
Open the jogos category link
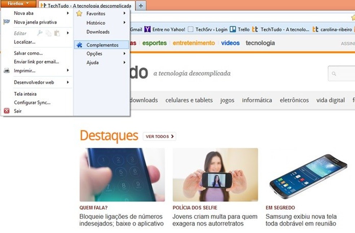coord(227,100)
